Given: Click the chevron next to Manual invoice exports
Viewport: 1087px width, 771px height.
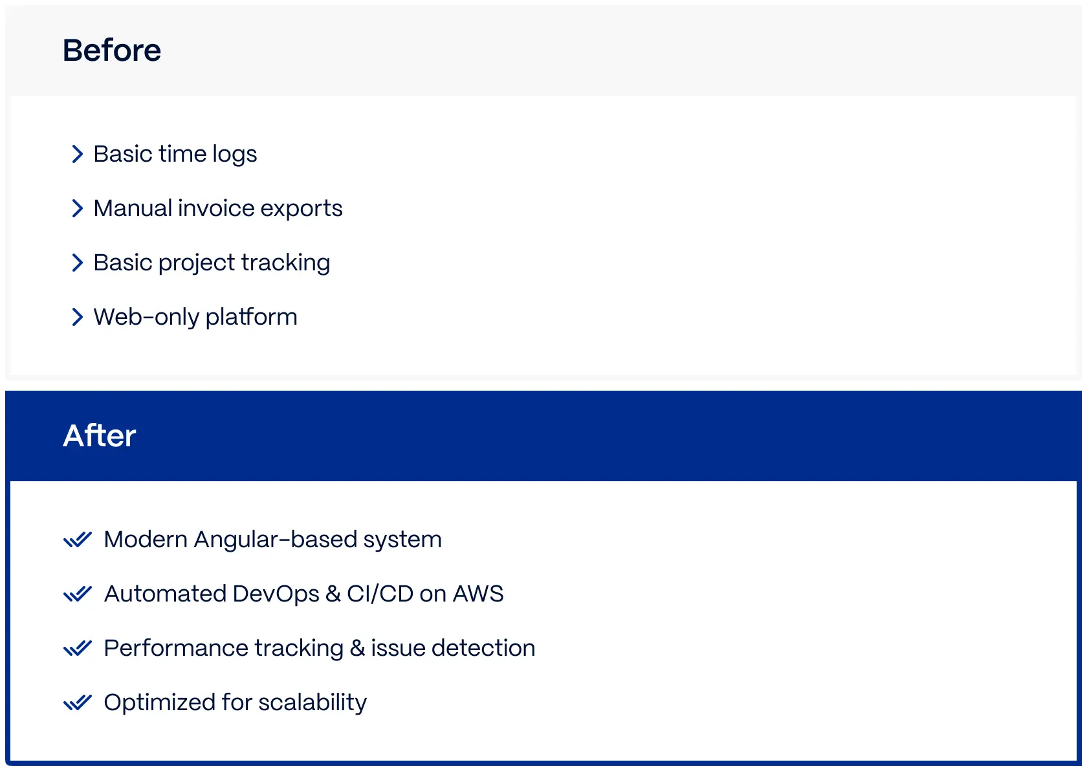Looking at the screenshot, I should point(78,208).
